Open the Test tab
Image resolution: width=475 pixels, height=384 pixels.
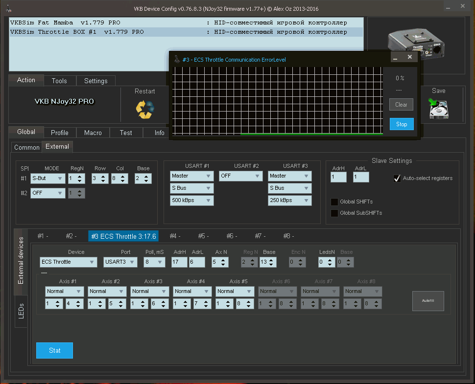point(126,133)
